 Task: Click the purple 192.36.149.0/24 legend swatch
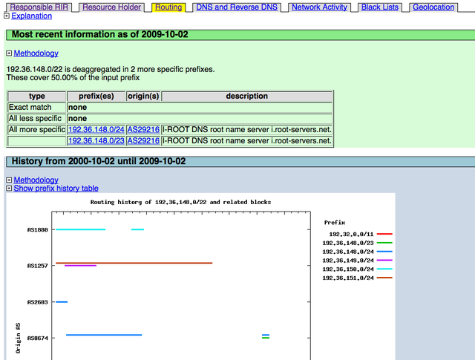point(384,261)
